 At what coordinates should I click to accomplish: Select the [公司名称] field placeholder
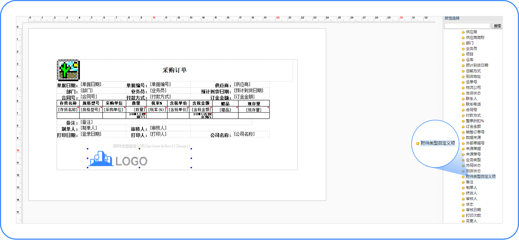click(244, 134)
